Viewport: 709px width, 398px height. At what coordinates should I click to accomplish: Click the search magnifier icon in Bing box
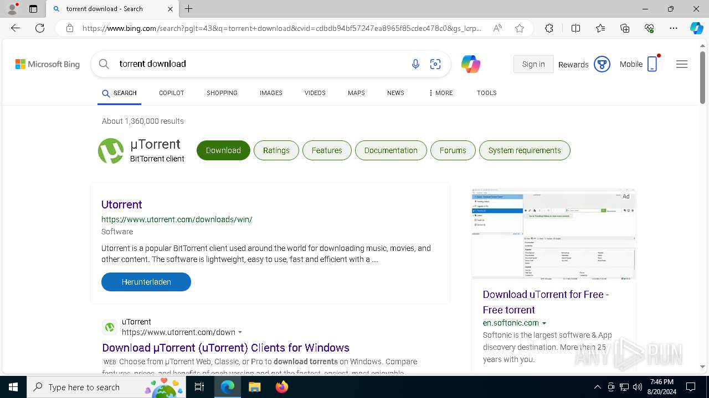tap(104, 64)
